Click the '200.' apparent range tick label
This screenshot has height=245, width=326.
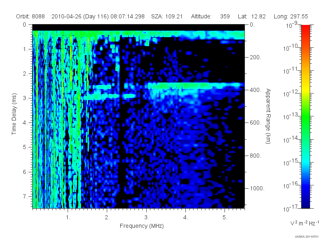tap(256, 57)
